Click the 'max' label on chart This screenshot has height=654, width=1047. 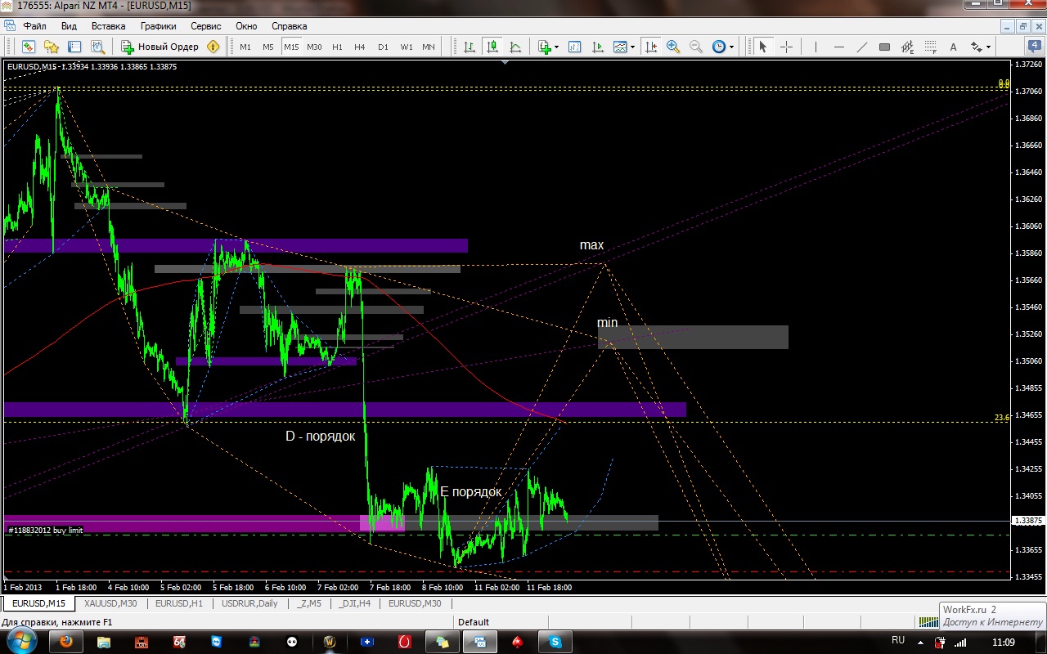coord(591,245)
